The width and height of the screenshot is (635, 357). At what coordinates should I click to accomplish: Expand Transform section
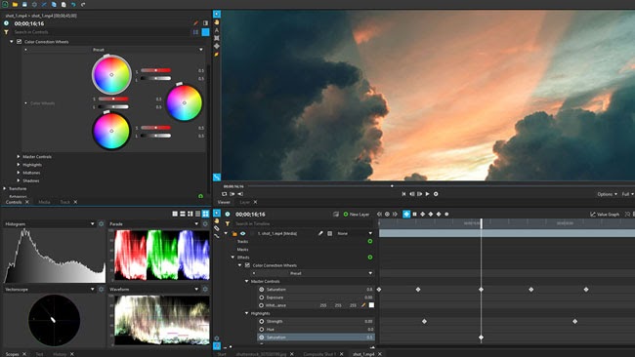(x=5, y=188)
